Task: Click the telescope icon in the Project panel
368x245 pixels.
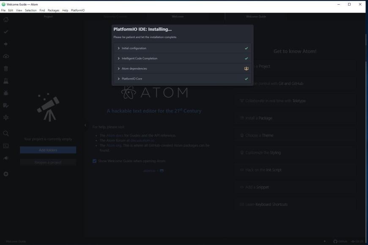Action: [x=48, y=107]
